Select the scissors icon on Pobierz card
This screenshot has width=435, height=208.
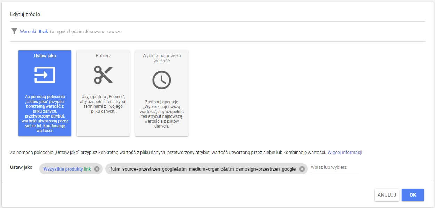[x=103, y=75]
